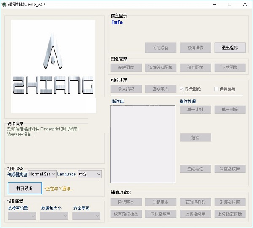Click the 下载图像 button

point(230,67)
